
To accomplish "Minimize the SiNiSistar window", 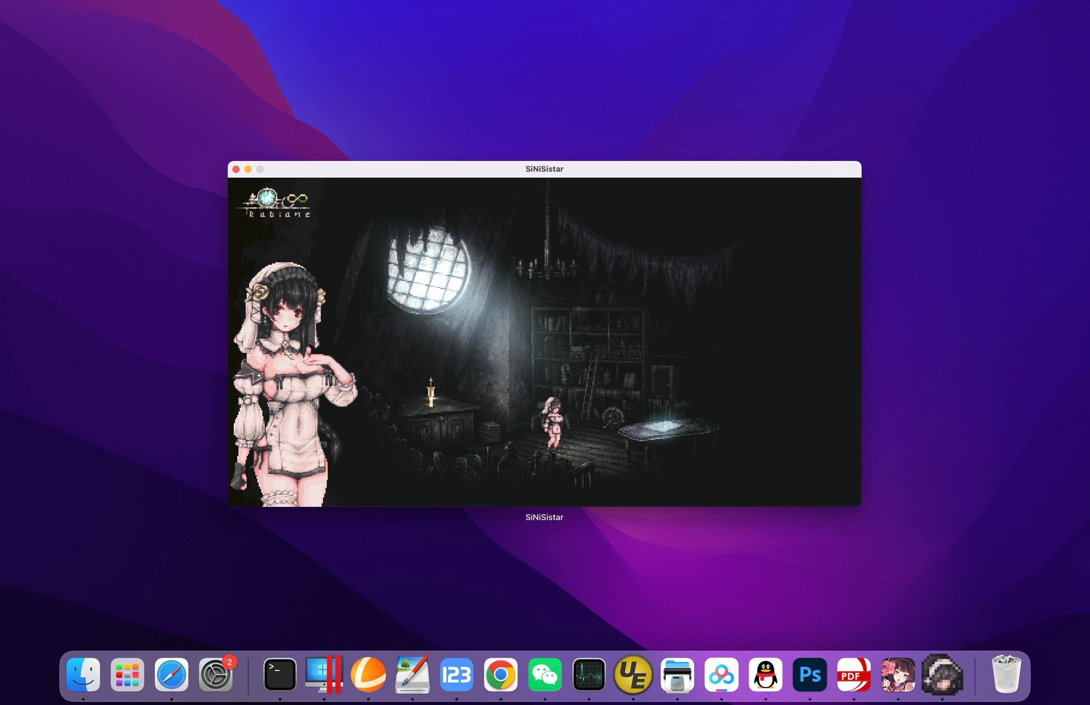I will 248,169.
